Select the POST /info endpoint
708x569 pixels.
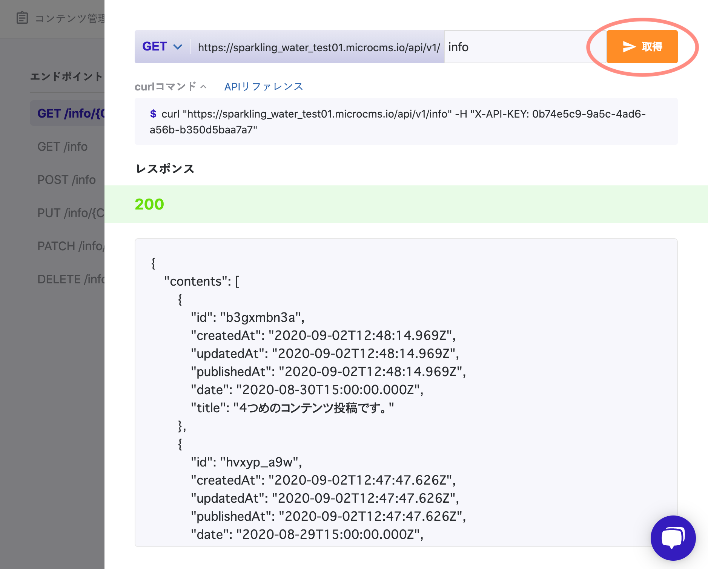coord(66,180)
